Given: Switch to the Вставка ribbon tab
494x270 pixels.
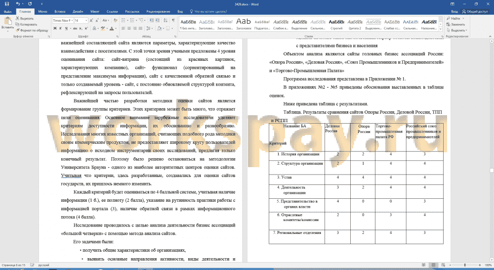Looking at the screenshot, I should (x=60, y=12).
